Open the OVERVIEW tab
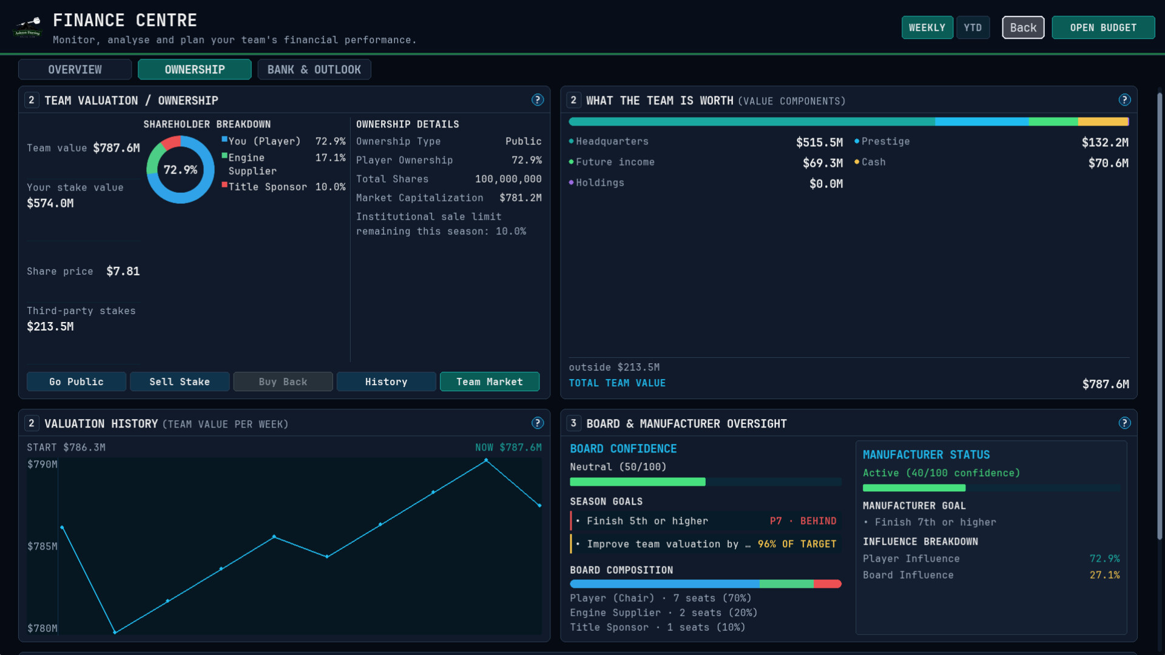This screenshot has width=1165, height=655. [x=75, y=70]
